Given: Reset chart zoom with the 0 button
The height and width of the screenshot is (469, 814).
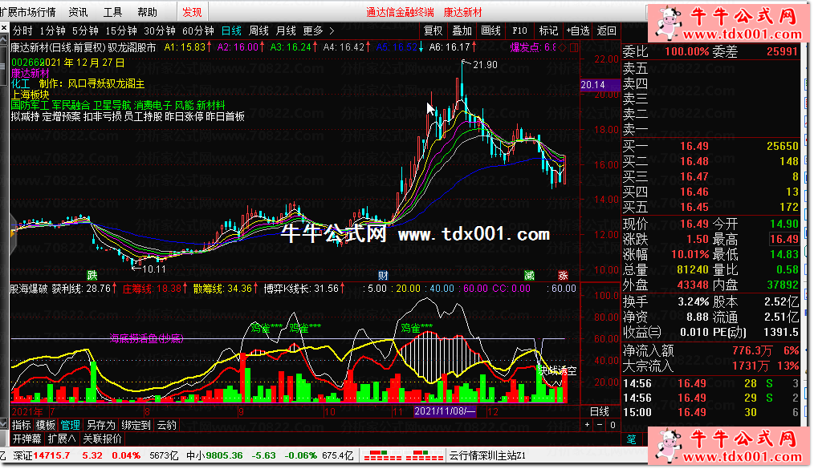Looking at the screenshot, I should click(x=613, y=425).
